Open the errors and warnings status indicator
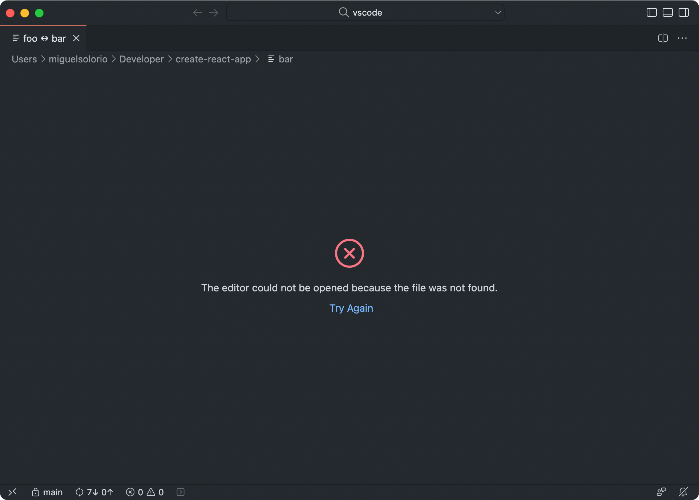The width and height of the screenshot is (699, 500). 145,492
